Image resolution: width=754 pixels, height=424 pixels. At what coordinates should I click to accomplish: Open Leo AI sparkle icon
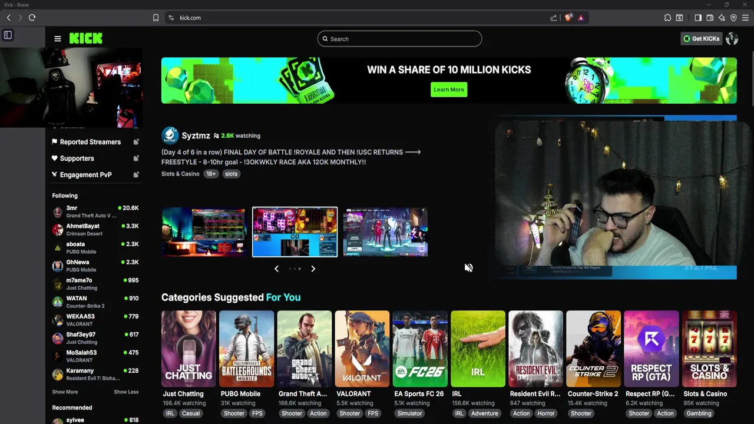click(x=722, y=18)
